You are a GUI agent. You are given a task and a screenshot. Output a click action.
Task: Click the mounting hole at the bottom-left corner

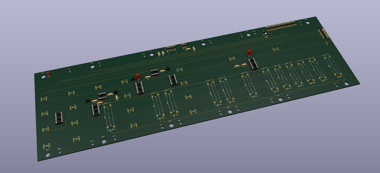pos(48,155)
